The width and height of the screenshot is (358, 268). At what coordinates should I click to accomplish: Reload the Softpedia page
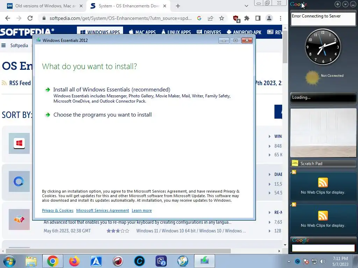click(30, 18)
